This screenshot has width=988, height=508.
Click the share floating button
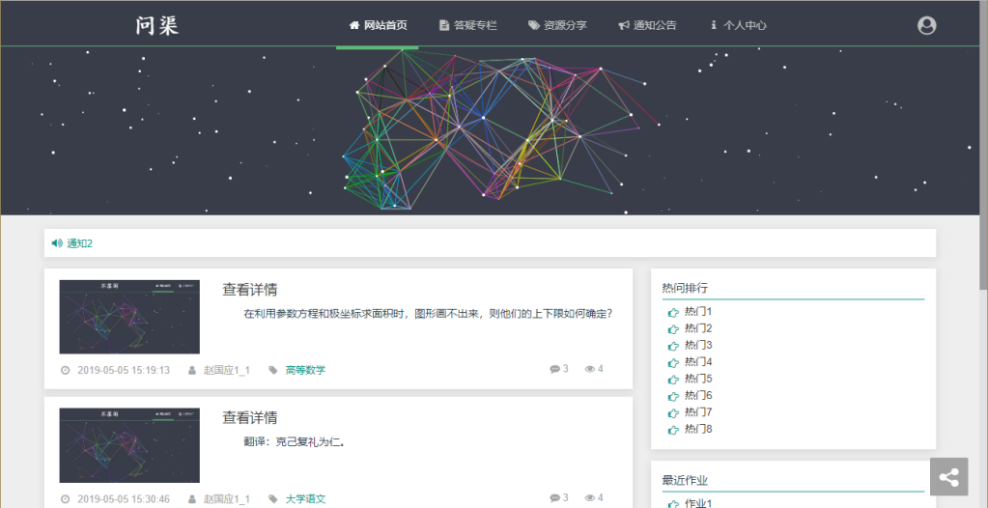(949, 476)
